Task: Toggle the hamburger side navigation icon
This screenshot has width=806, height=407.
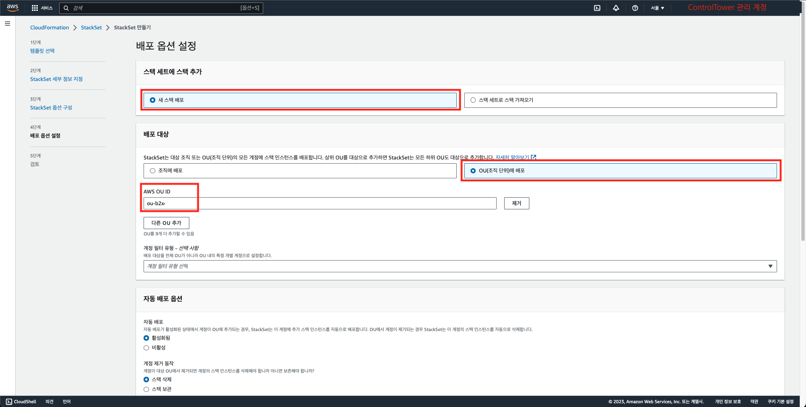Action: [8, 23]
